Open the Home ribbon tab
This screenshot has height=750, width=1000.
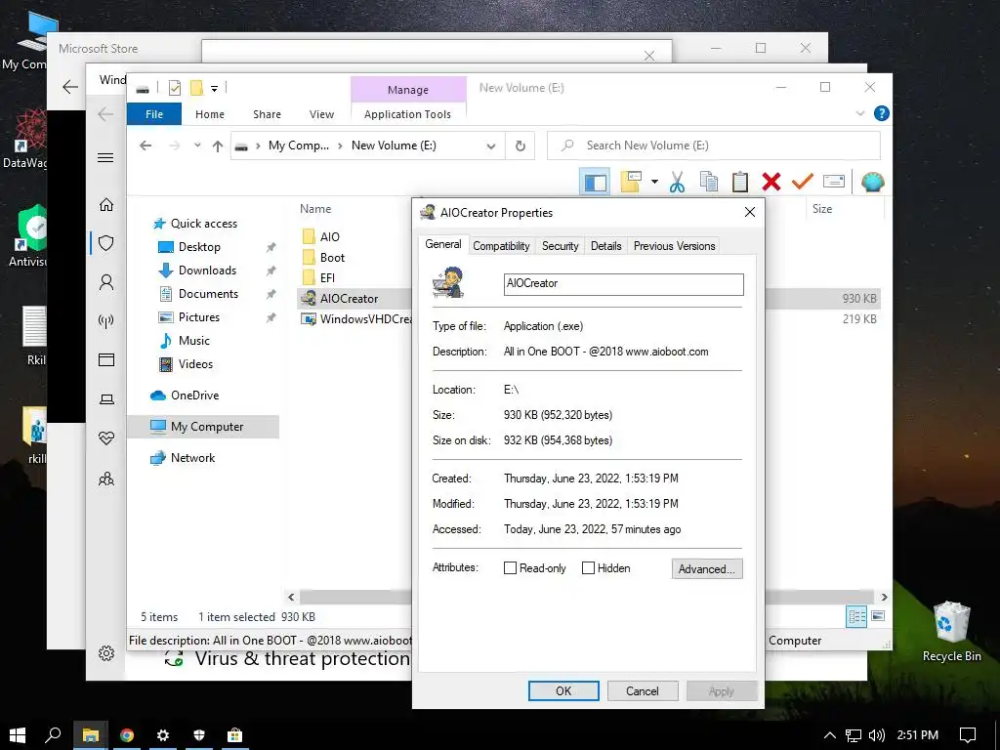(210, 114)
